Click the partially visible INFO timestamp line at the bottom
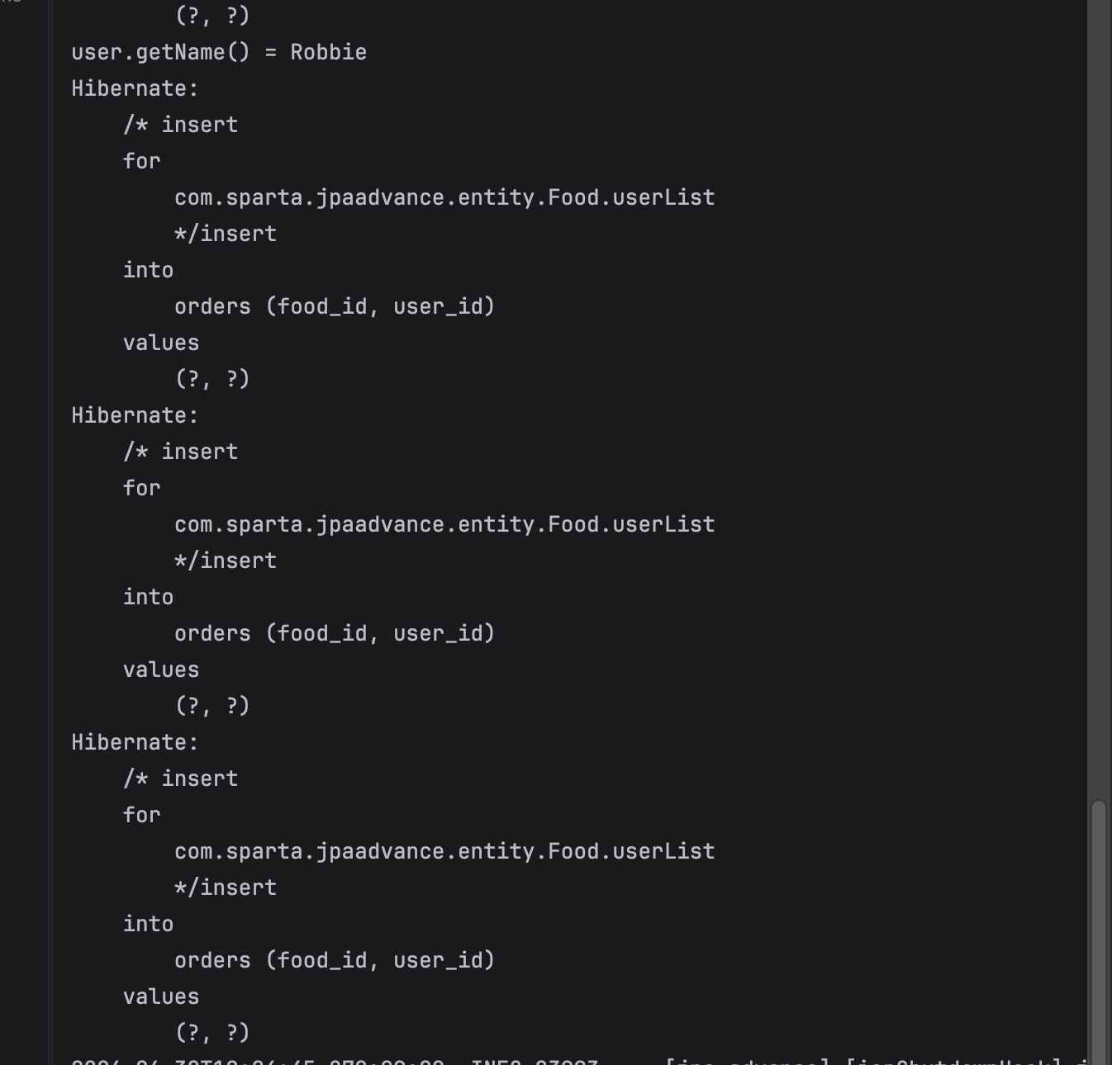Image resolution: width=1112 pixels, height=1065 pixels. coord(578,1060)
